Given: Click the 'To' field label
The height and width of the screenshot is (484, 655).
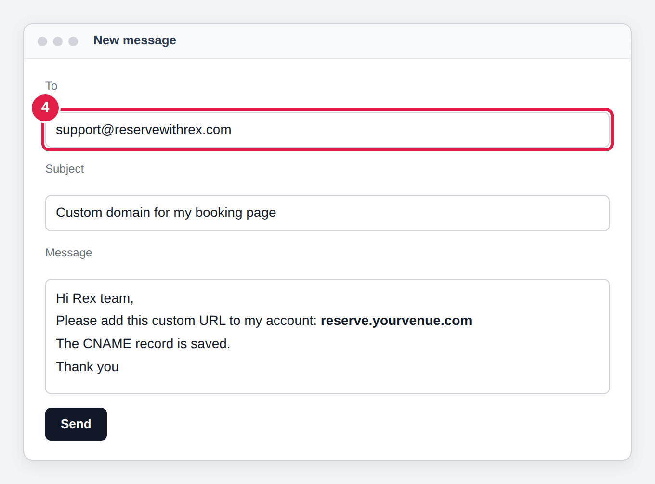Looking at the screenshot, I should 52,86.
